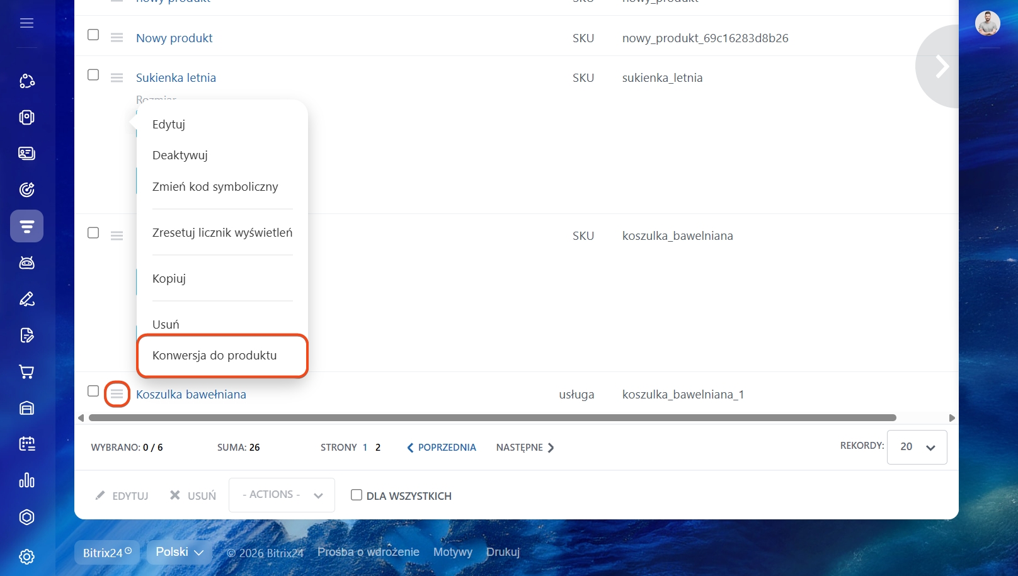This screenshot has width=1018, height=576.
Task: Choose Kopiuj from the context menu
Action: (169, 278)
